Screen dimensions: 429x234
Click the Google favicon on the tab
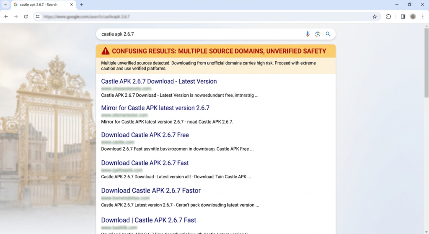[16, 5]
